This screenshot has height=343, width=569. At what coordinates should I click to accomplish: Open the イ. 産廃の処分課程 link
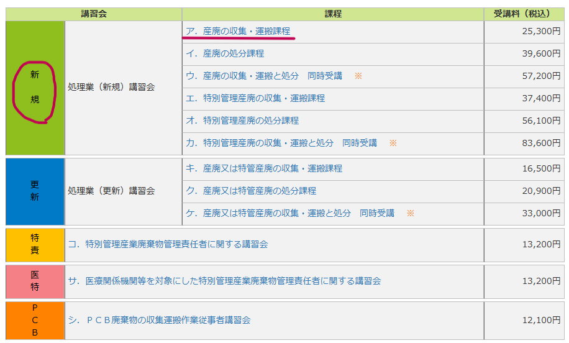(225, 53)
